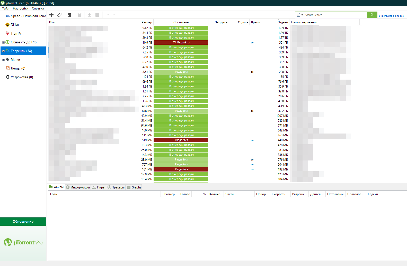Screen dimensions: 407x266
Task: Click the DLive sidebar icon
Action: coord(7,25)
